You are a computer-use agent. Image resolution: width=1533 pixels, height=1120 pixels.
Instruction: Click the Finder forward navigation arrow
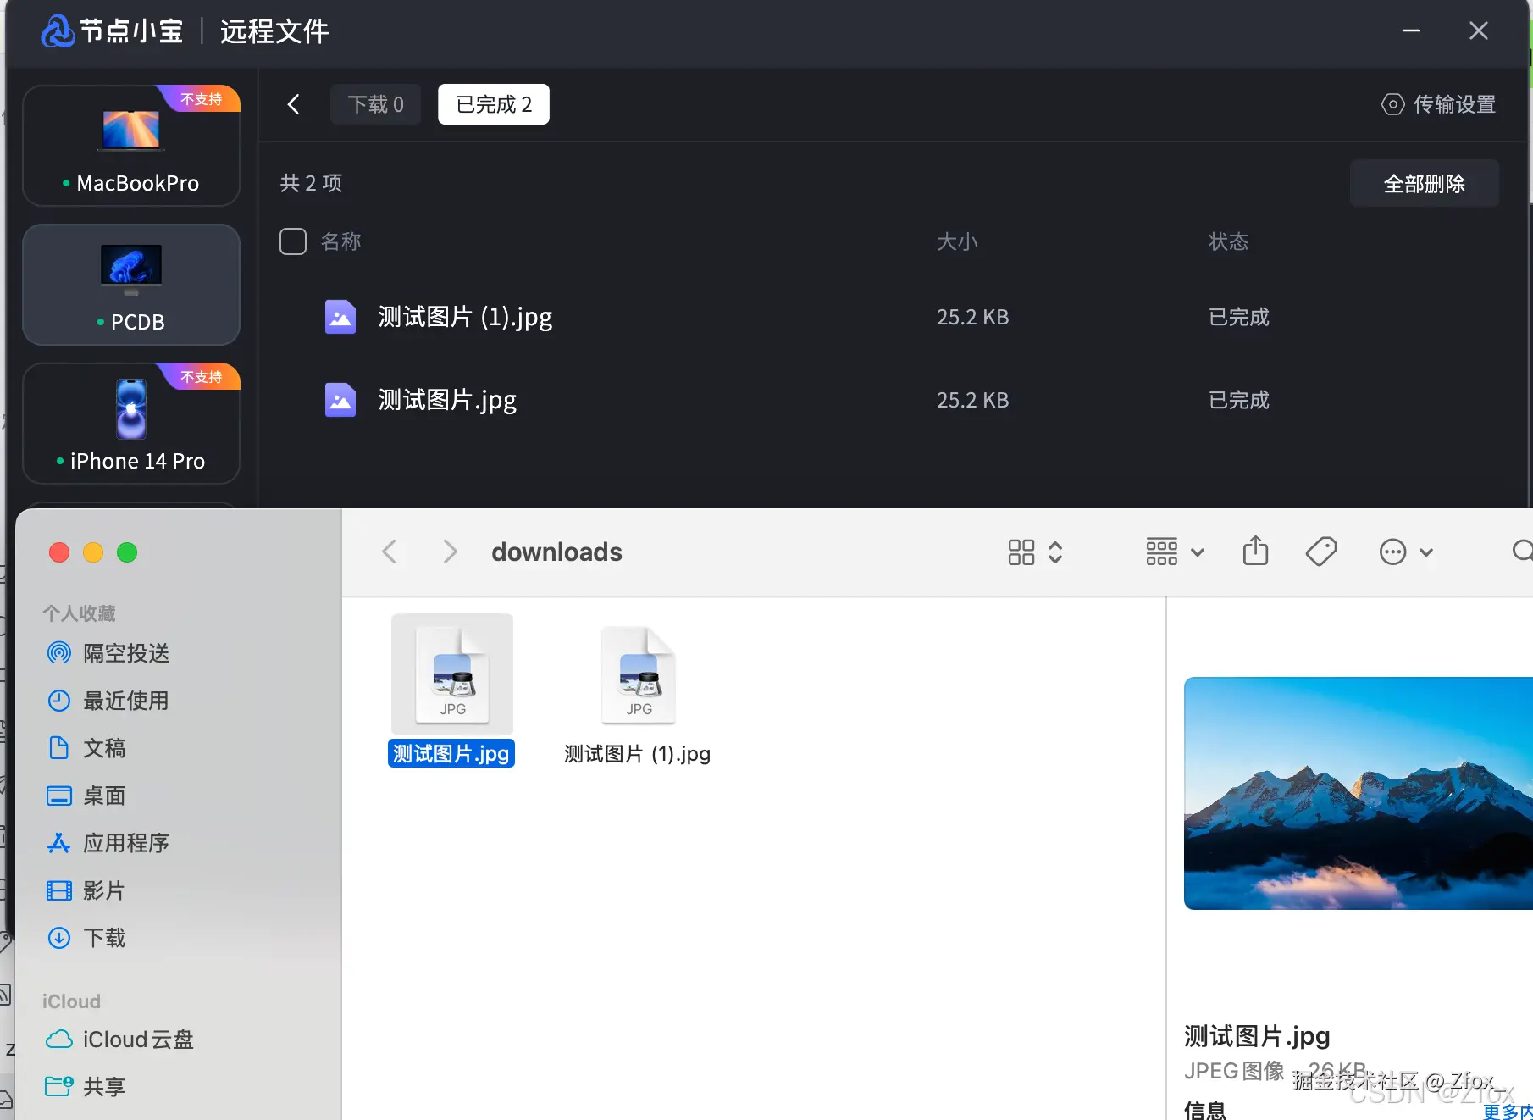tap(450, 552)
